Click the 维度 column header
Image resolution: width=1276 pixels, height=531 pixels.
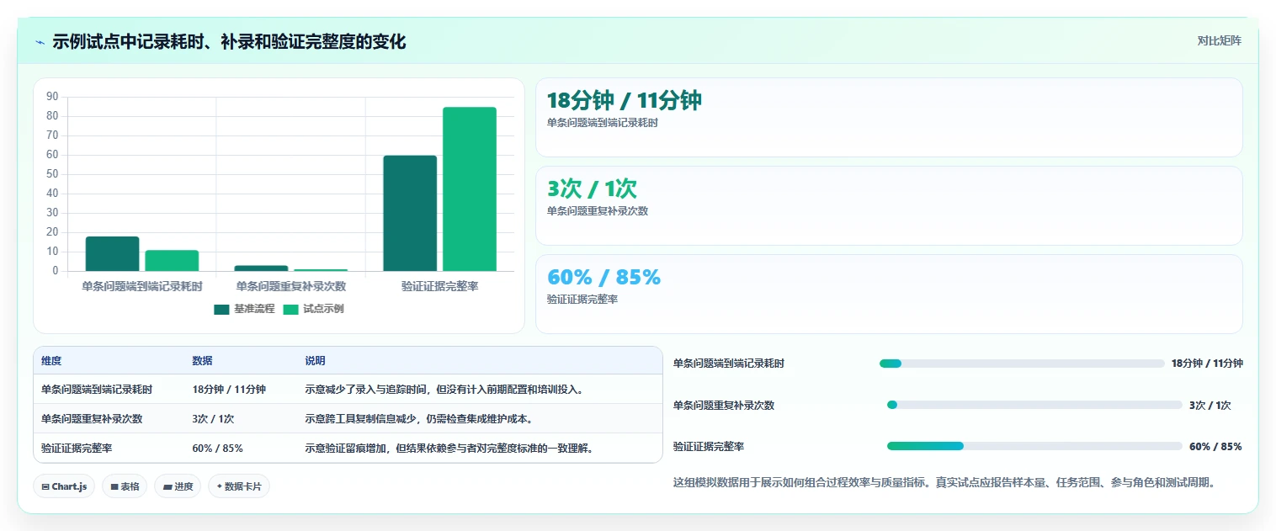coord(51,361)
